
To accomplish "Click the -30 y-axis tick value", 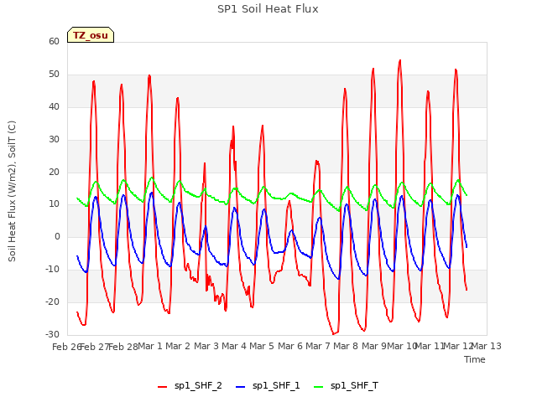I will (52, 334).
